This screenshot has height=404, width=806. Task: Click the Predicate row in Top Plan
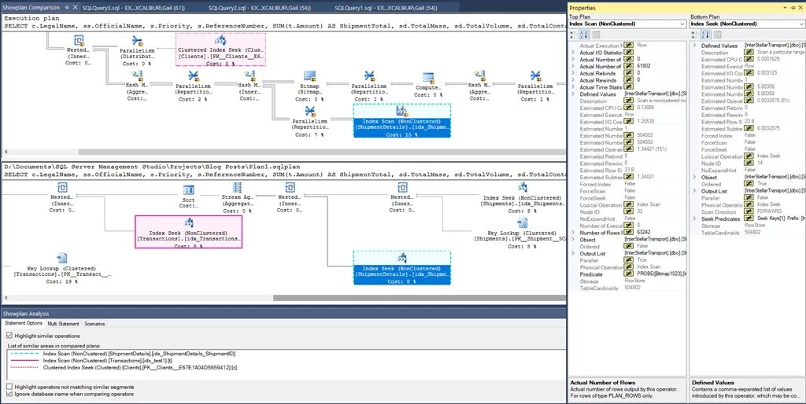(x=627, y=274)
